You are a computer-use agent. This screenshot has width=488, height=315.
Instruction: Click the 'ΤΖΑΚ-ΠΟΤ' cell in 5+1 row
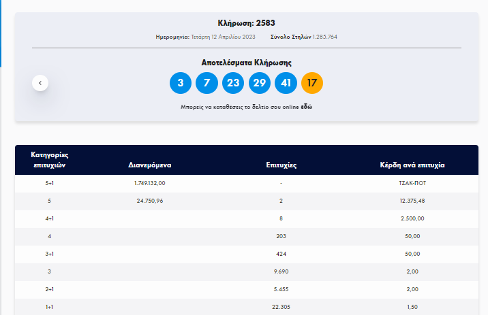pyautogui.click(x=412, y=184)
